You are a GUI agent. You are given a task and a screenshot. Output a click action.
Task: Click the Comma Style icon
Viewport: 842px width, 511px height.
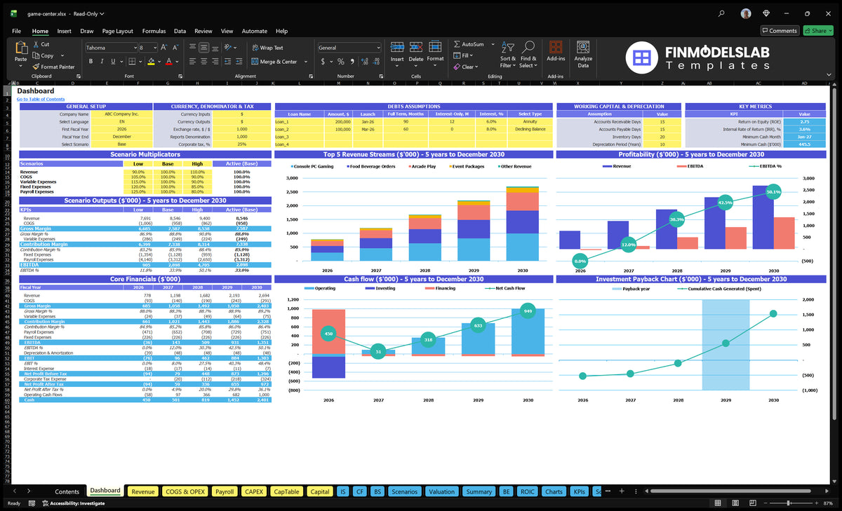pyautogui.click(x=352, y=62)
